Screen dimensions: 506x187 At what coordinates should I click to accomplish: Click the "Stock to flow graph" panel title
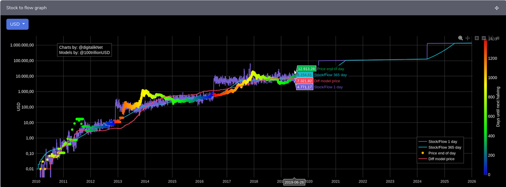27,7
